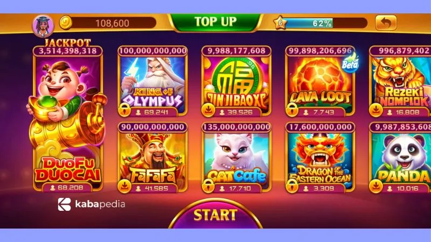Download Jin Ji Bao Xi via arrow icon
Viewport: 431px width, 242px height.
click(208, 110)
